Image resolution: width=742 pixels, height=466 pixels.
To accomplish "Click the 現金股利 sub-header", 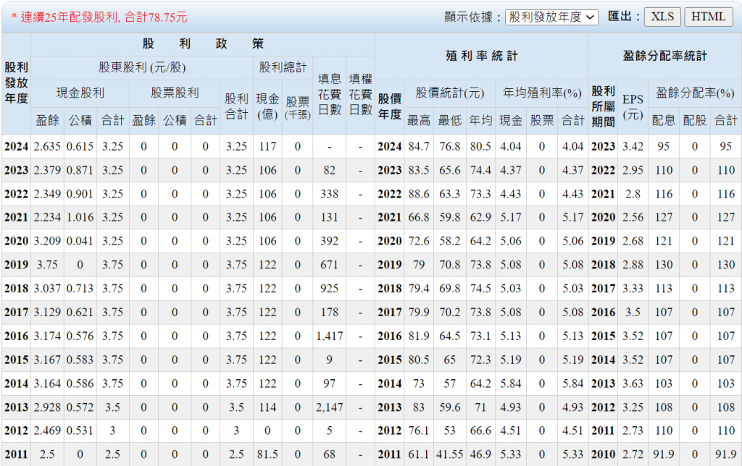I will (80, 93).
